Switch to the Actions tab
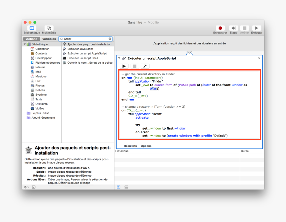 click(x=32, y=39)
